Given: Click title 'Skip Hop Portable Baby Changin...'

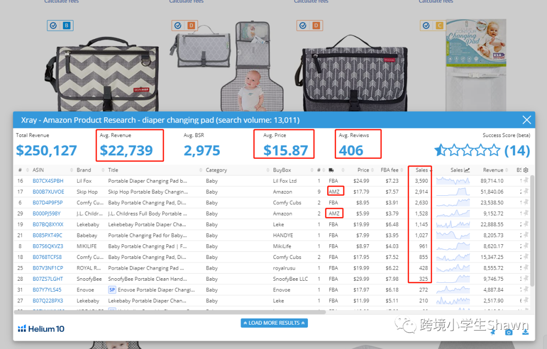Looking at the screenshot, I should [x=148, y=192].
